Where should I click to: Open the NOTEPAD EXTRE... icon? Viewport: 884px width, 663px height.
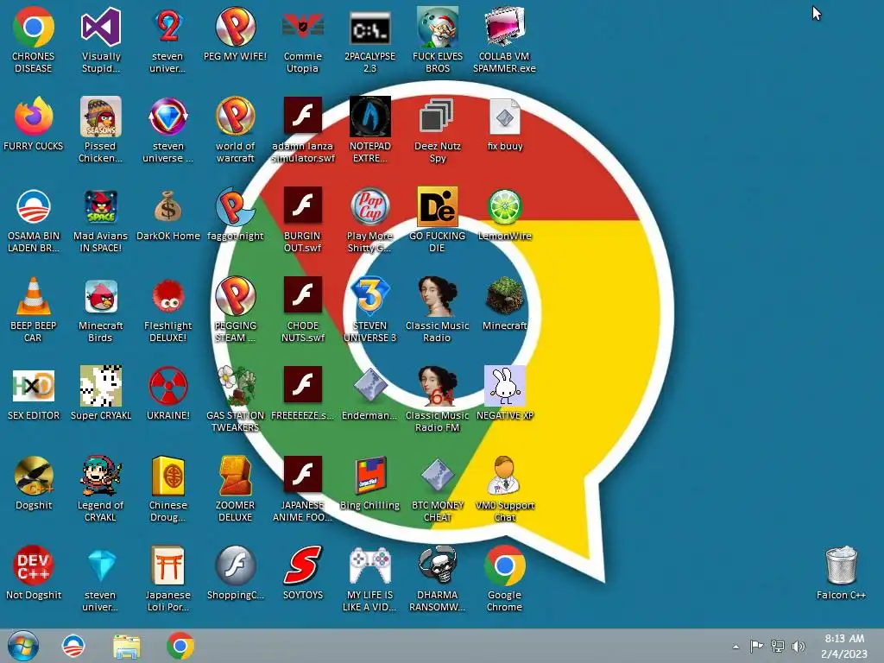pos(369,117)
